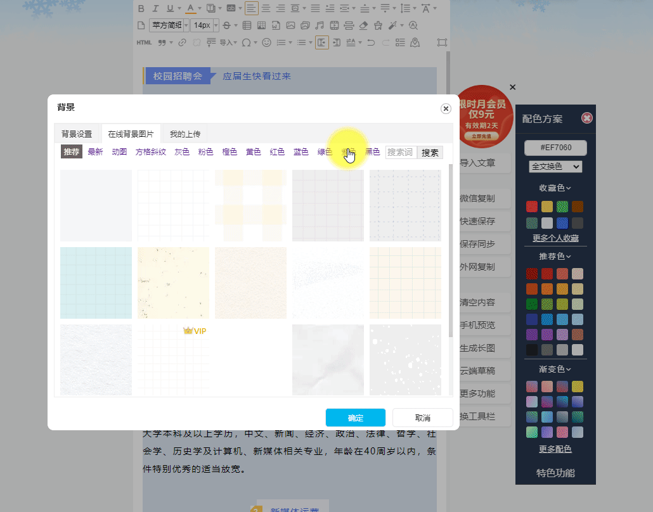Open the 全文换色 dropdown
The width and height of the screenshot is (653, 512).
pyautogui.click(x=555, y=167)
